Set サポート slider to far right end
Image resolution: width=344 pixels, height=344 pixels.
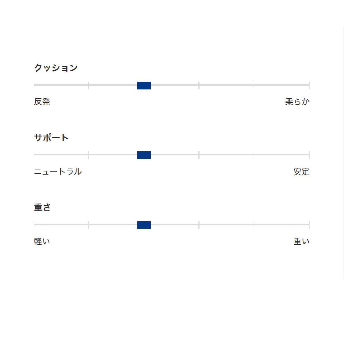pyautogui.click(x=309, y=155)
